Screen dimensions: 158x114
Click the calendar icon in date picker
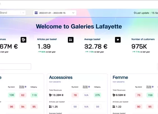[x=36, y=13]
